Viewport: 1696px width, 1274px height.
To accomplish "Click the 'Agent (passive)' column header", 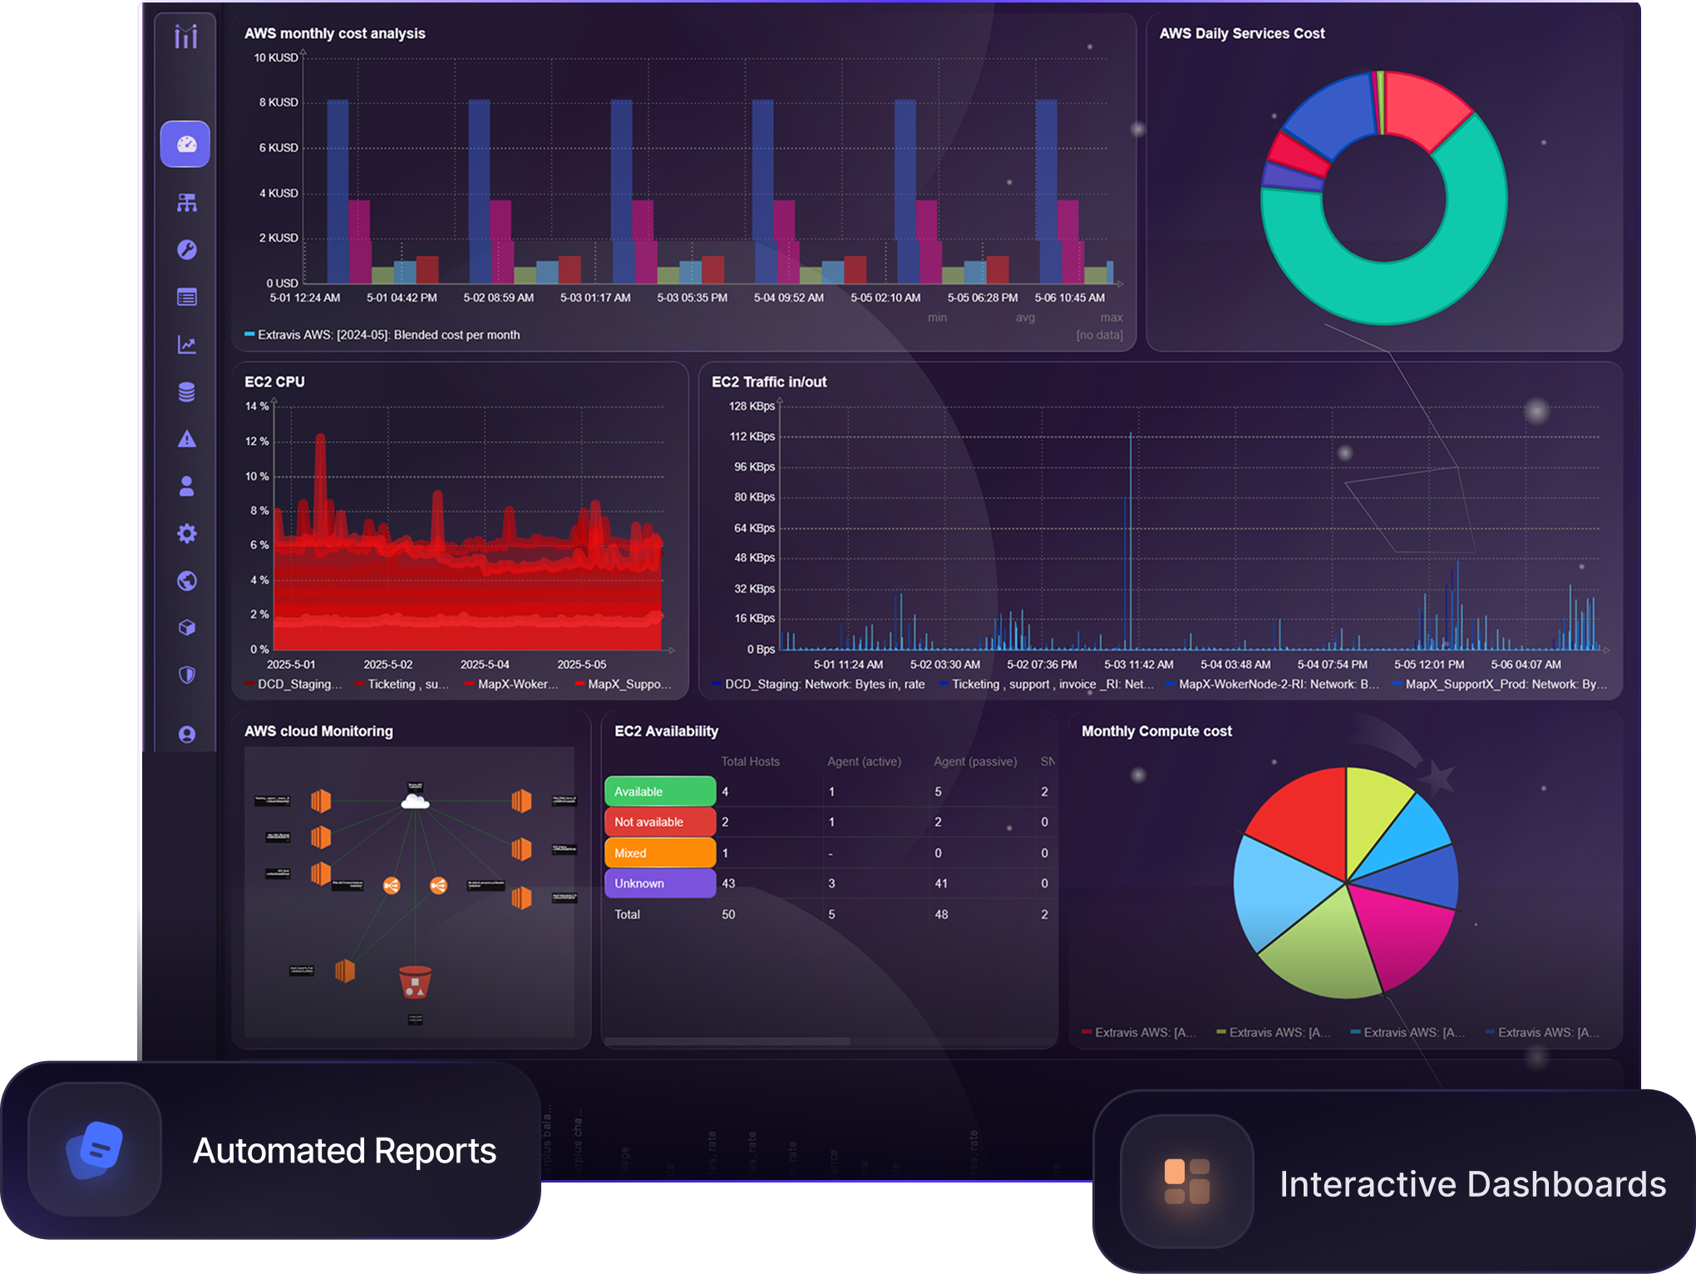I will tap(975, 762).
